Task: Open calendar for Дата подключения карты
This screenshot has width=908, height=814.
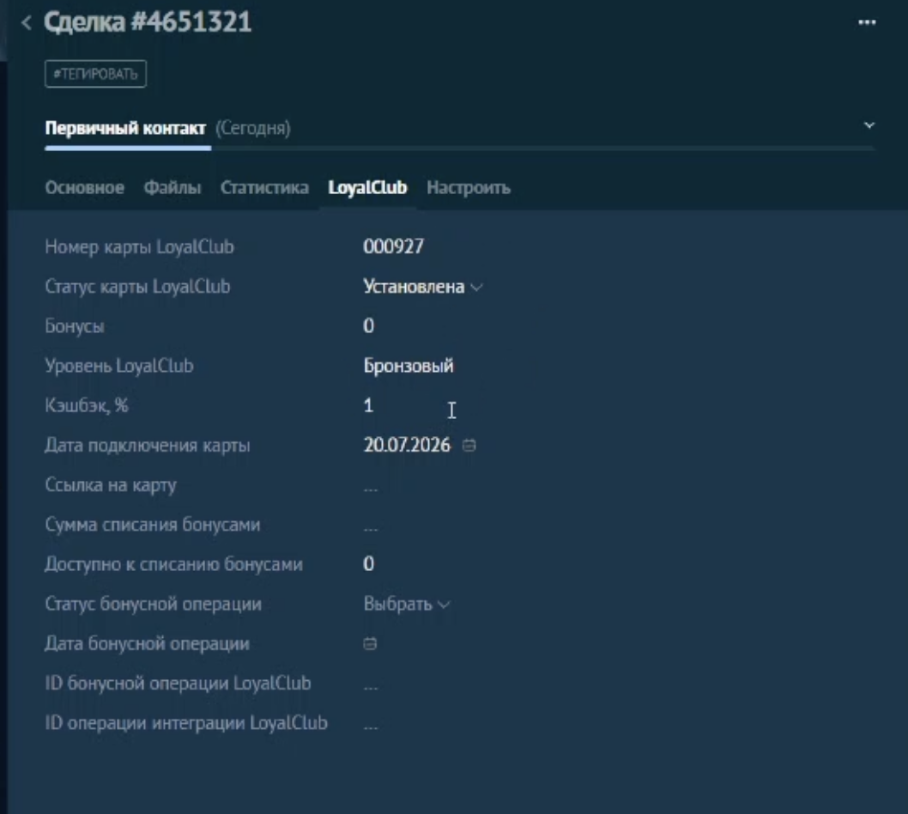Action: pos(469,445)
